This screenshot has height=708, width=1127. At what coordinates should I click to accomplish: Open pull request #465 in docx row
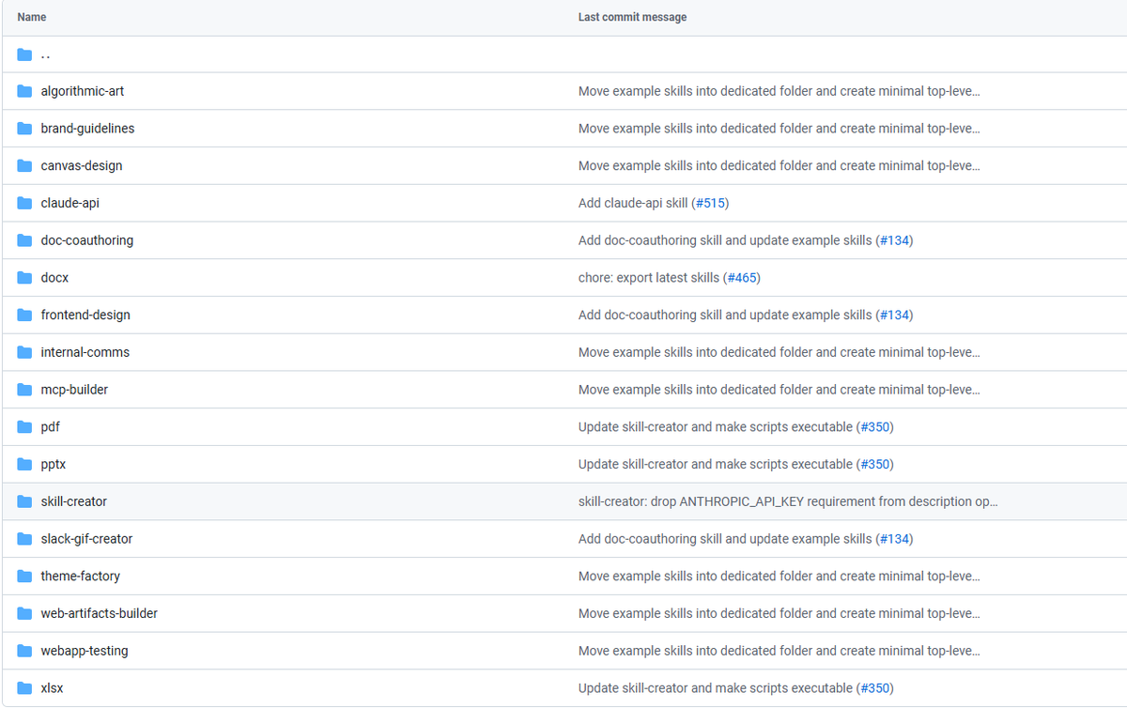point(742,278)
